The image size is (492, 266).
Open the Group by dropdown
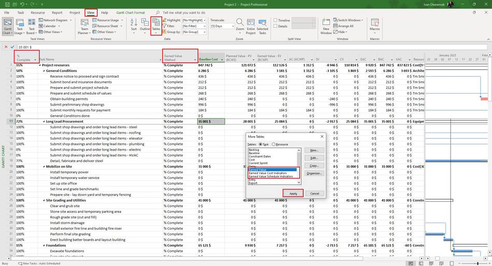[205, 32]
